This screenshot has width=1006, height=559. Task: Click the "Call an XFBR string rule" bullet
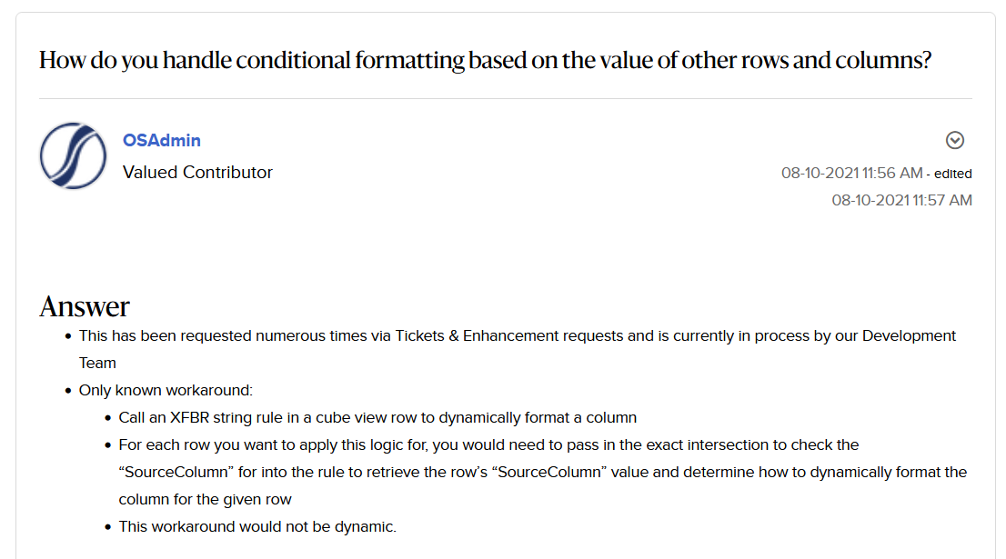[377, 417]
